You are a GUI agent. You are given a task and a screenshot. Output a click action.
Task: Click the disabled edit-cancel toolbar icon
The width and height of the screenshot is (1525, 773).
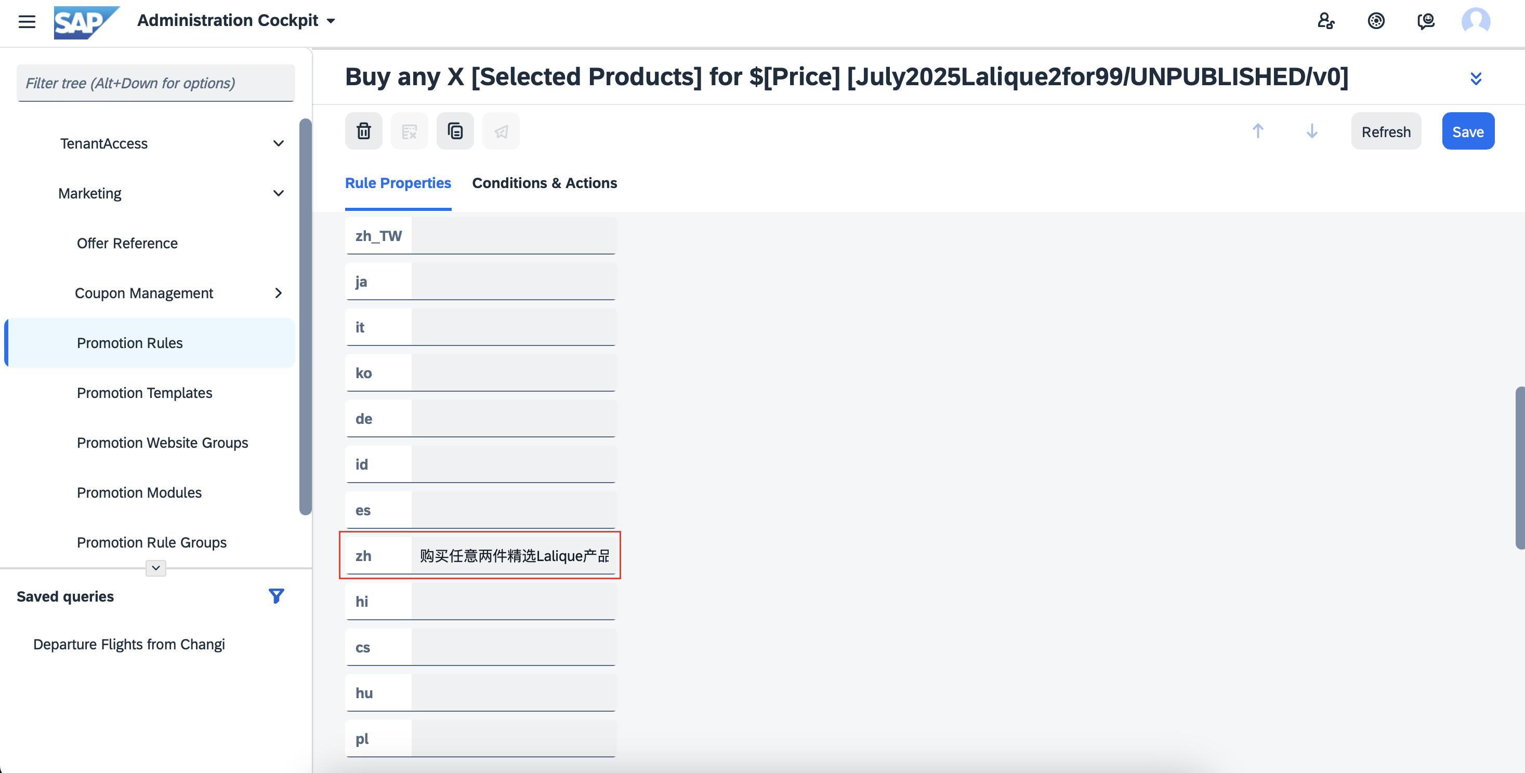coord(409,131)
